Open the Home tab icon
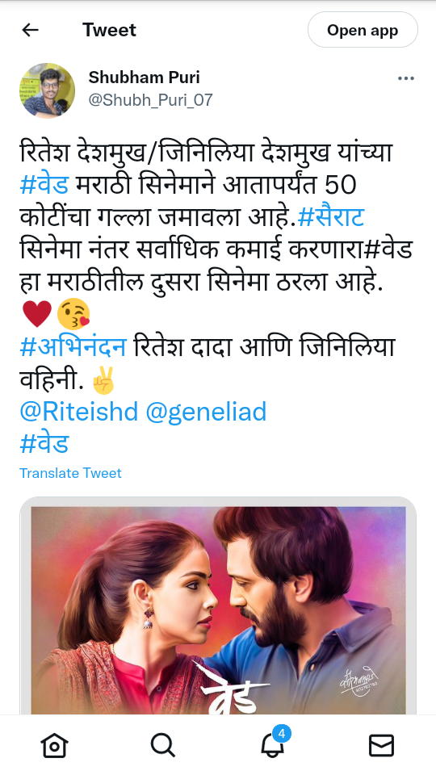The width and height of the screenshot is (436, 775). click(54, 744)
